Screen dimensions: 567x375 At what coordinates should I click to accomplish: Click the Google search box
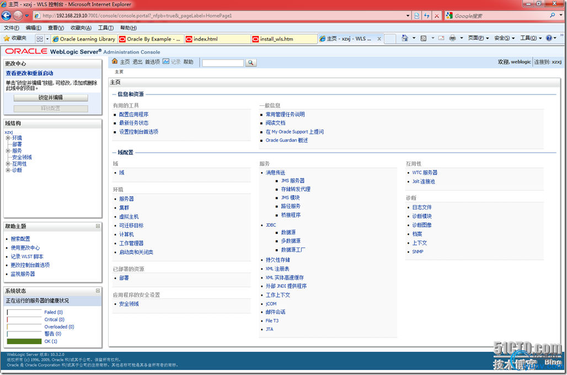point(500,15)
